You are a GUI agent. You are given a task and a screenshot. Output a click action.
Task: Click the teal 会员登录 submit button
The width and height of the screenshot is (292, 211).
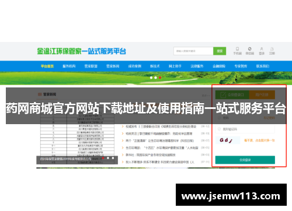click(245, 160)
